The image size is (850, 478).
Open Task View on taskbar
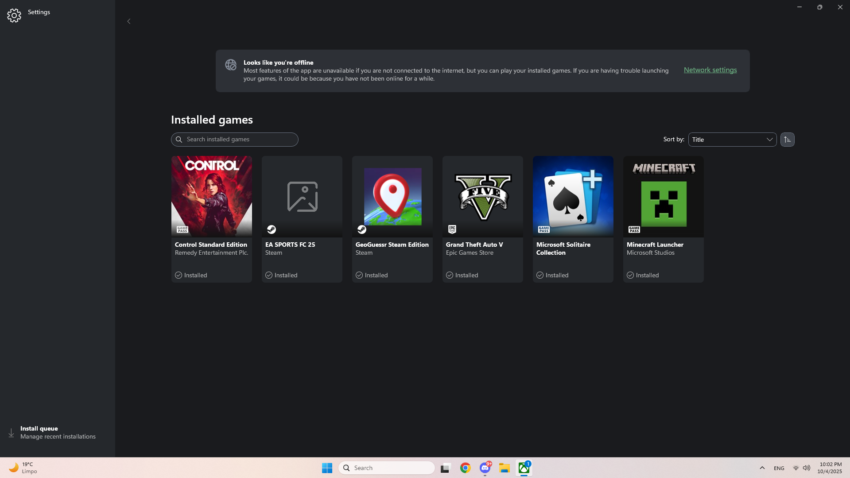click(x=446, y=468)
